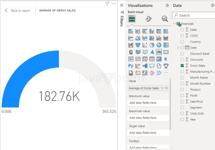Click the Month Name field
Viewport: 215px width, 150px height.
[x=199, y=77]
